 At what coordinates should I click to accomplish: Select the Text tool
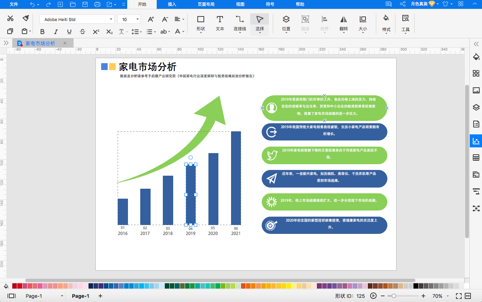coord(220,24)
